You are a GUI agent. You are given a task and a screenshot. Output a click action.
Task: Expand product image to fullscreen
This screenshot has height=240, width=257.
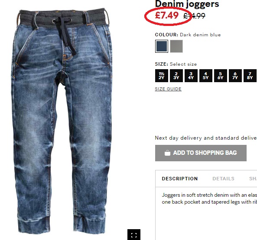(134, 235)
